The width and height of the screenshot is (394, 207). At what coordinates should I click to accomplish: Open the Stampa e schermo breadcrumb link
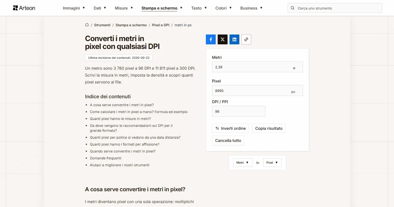click(131, 25)
